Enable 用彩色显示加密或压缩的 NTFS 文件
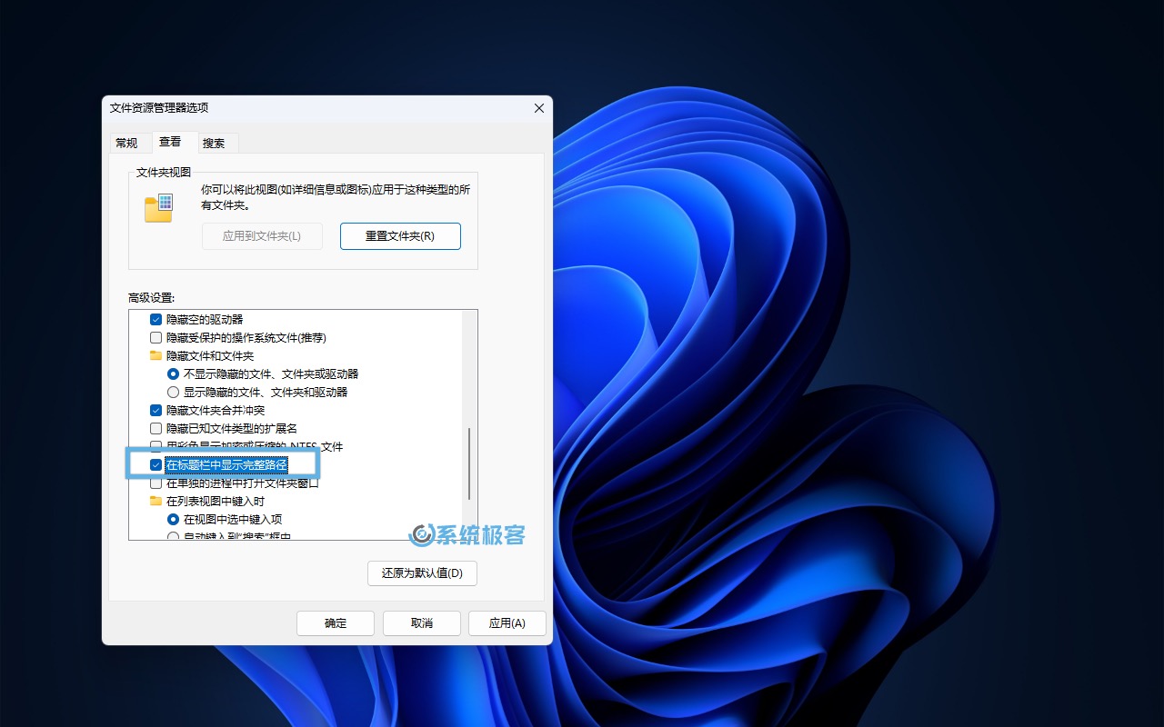The height and width of the screenshot is (727, 1164). [x=156, y=446]
